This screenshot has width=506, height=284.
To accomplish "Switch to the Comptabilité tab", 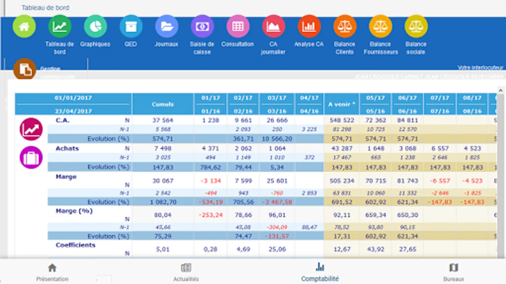I will 320,273.
